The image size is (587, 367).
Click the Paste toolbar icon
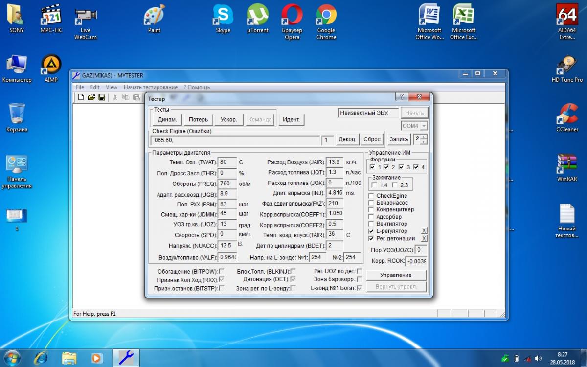click(x=136, y=97)
